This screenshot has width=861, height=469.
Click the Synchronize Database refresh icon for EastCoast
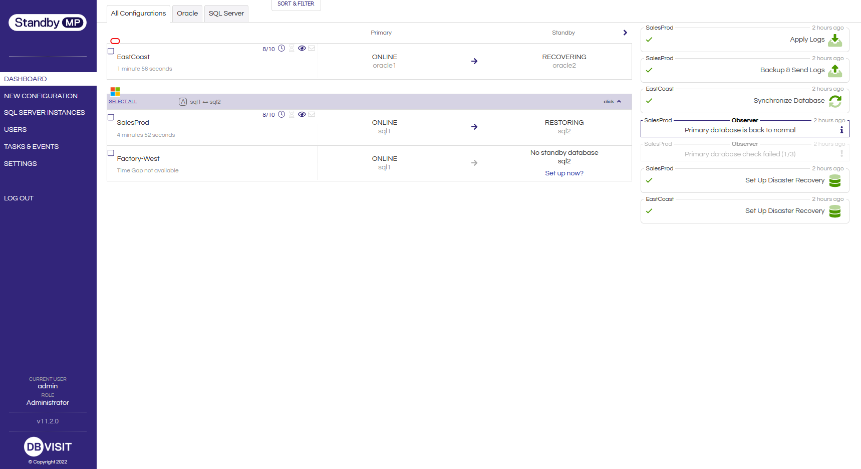pos(834,101)
